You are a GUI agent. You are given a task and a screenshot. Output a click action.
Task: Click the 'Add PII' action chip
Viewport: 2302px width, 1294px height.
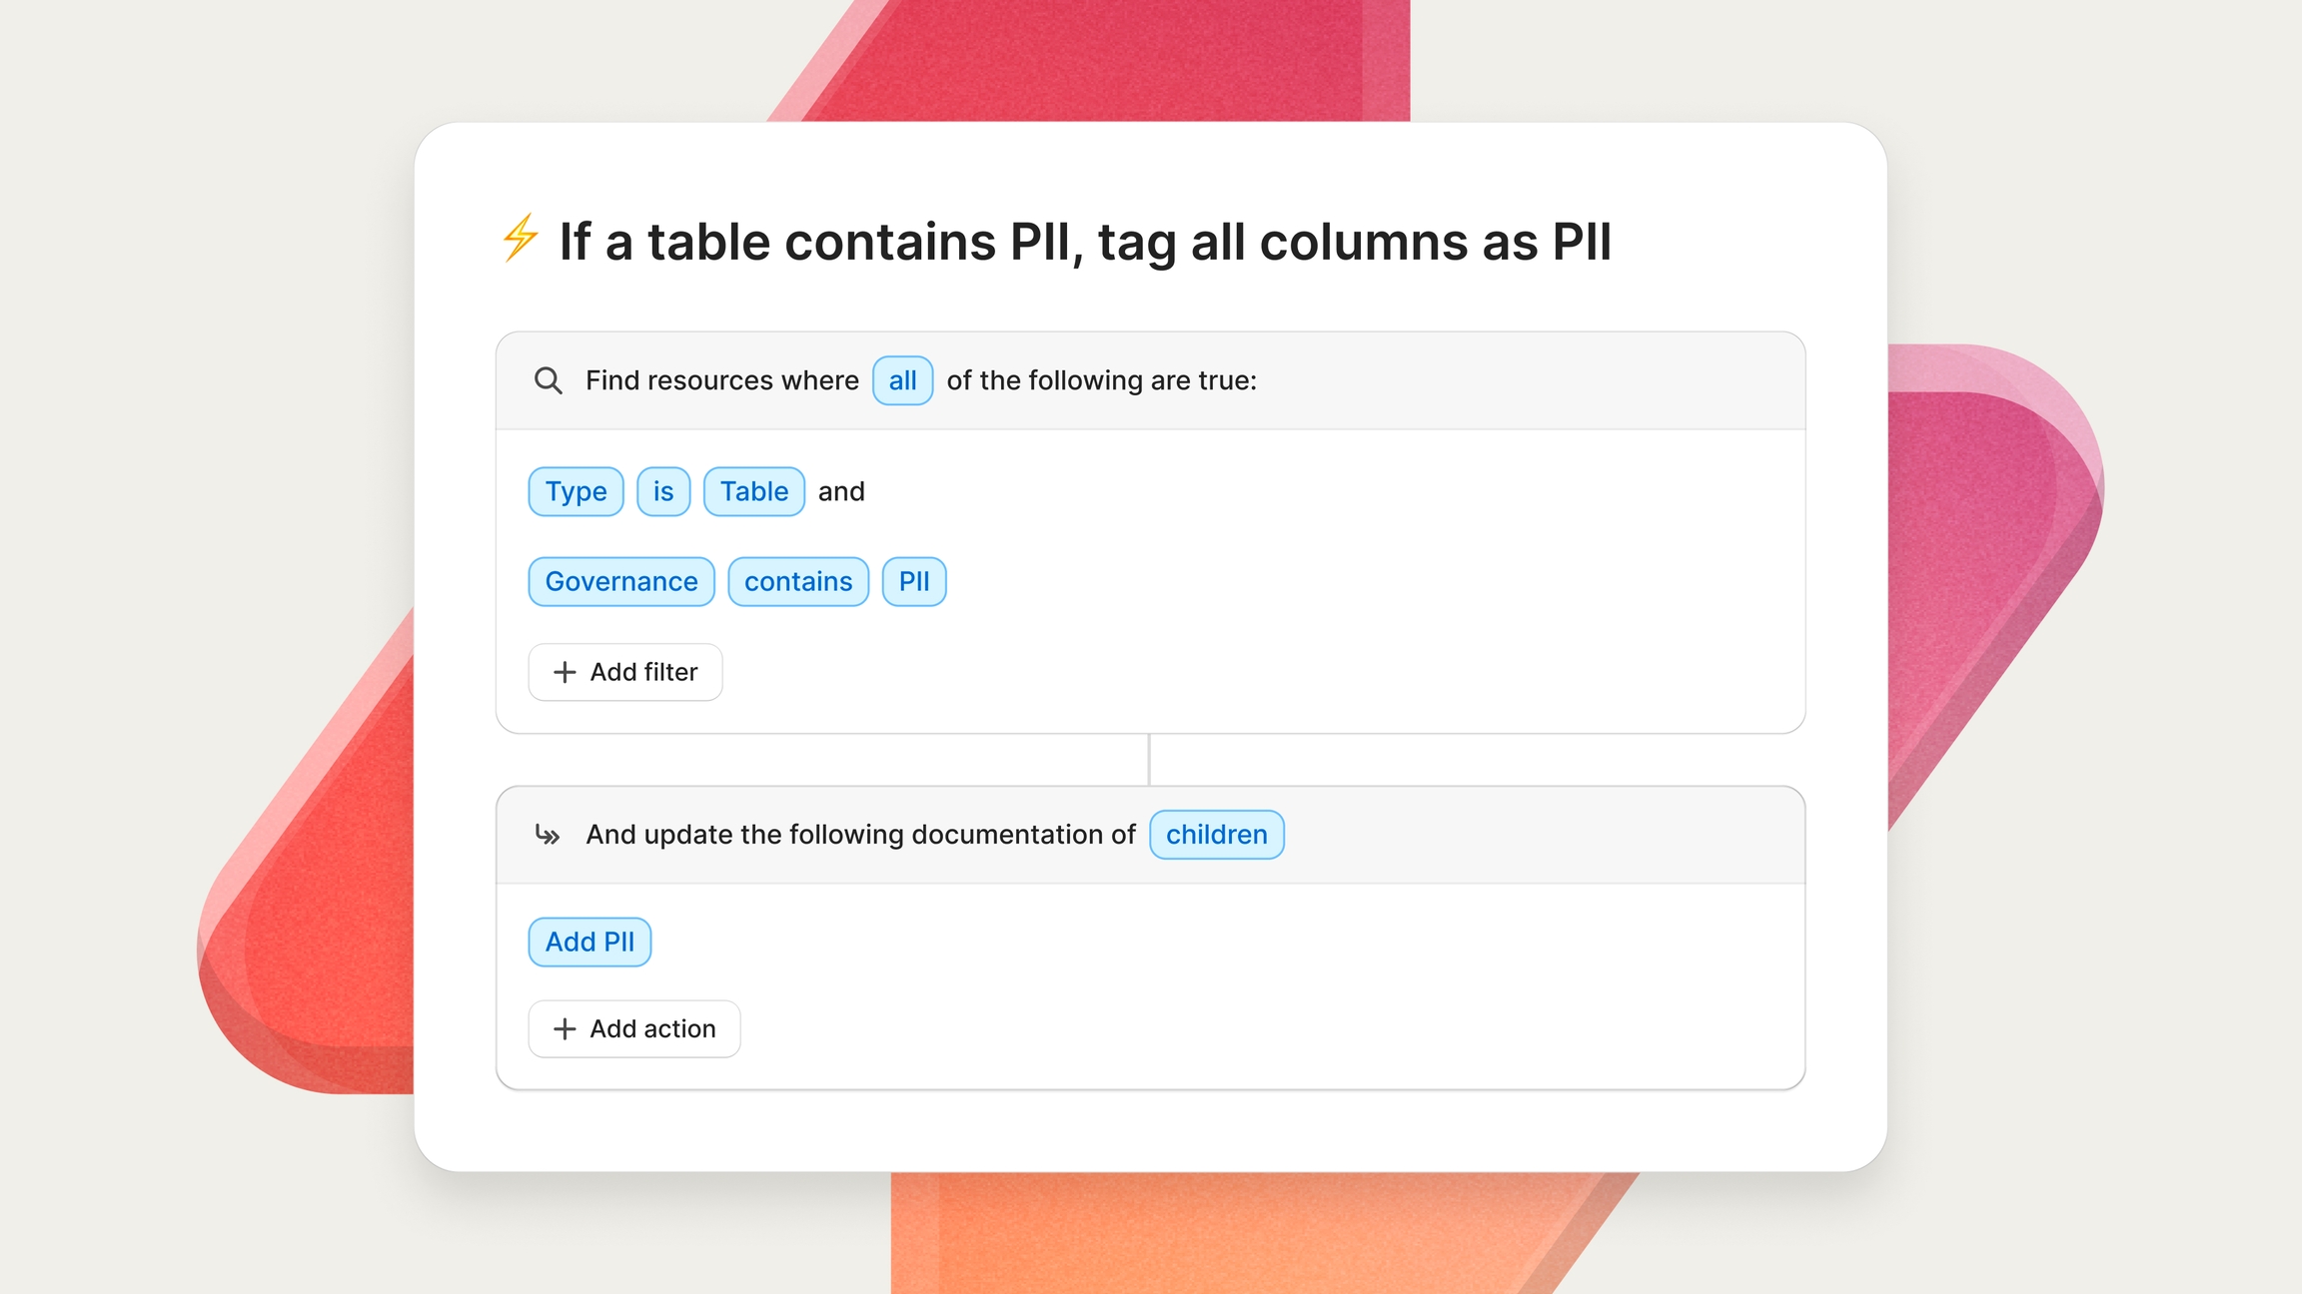[589, 942]
